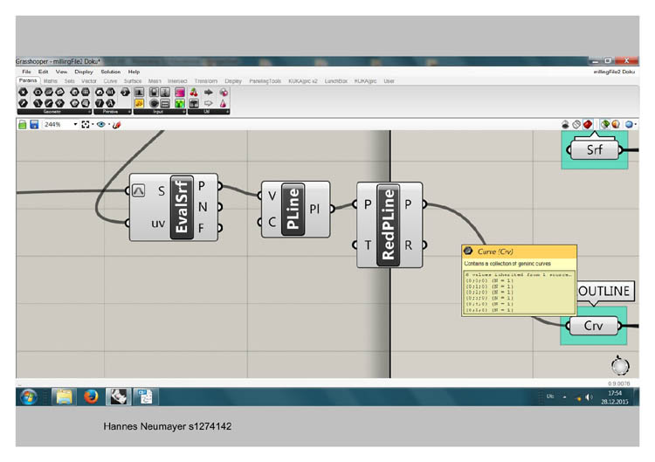Open Windows Explorer from the taskbar
The height and width of the screenshot is (462, 655).
coord(64,396)
